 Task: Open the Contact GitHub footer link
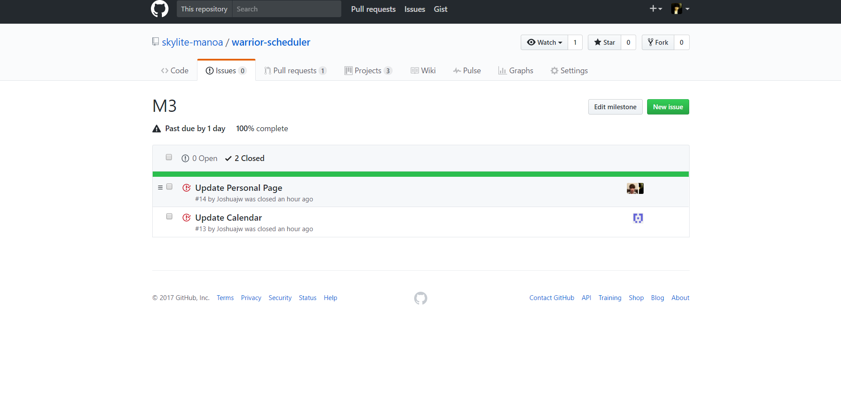(551, 298)
